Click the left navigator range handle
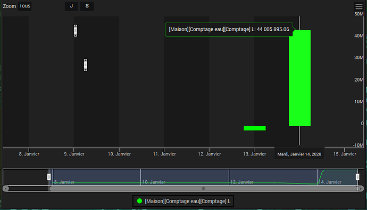This screenshot has height=210, width=367. point(49,177)
